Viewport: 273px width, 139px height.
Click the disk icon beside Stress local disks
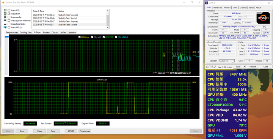5,24
